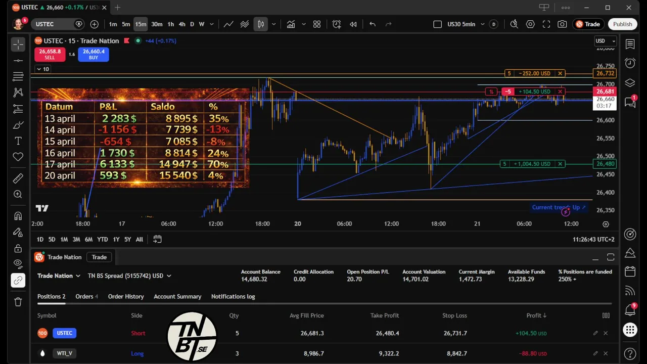Edit the USTEC short position
The height and width of the screenshot is (364, 647).
595,333
